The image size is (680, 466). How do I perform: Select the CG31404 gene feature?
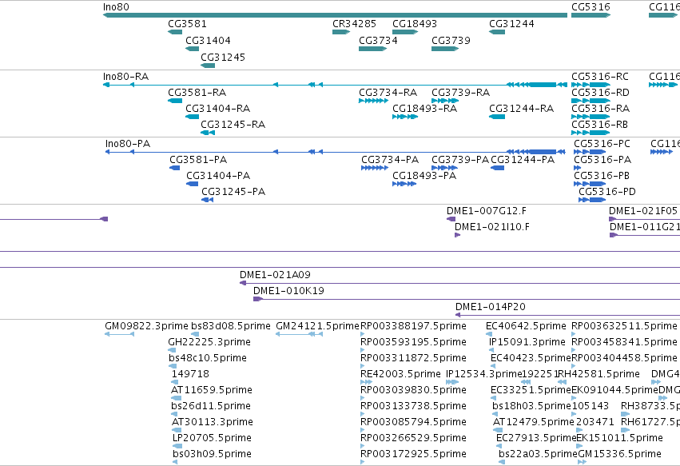(x=192, y=49)
